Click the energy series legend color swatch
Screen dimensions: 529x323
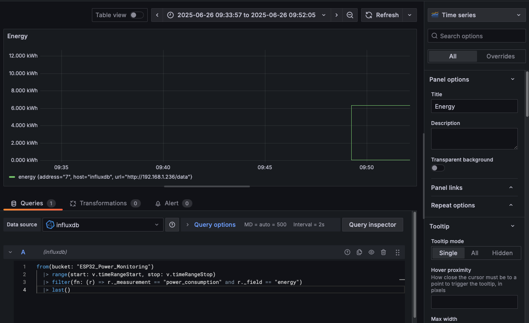[12, 177]
